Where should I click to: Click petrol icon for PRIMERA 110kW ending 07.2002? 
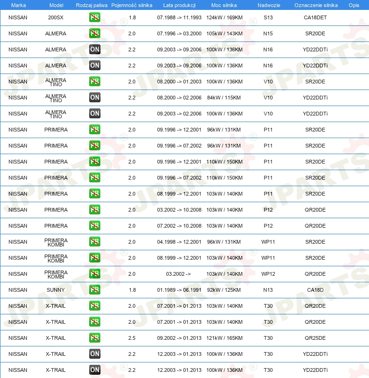coord(94,178)
